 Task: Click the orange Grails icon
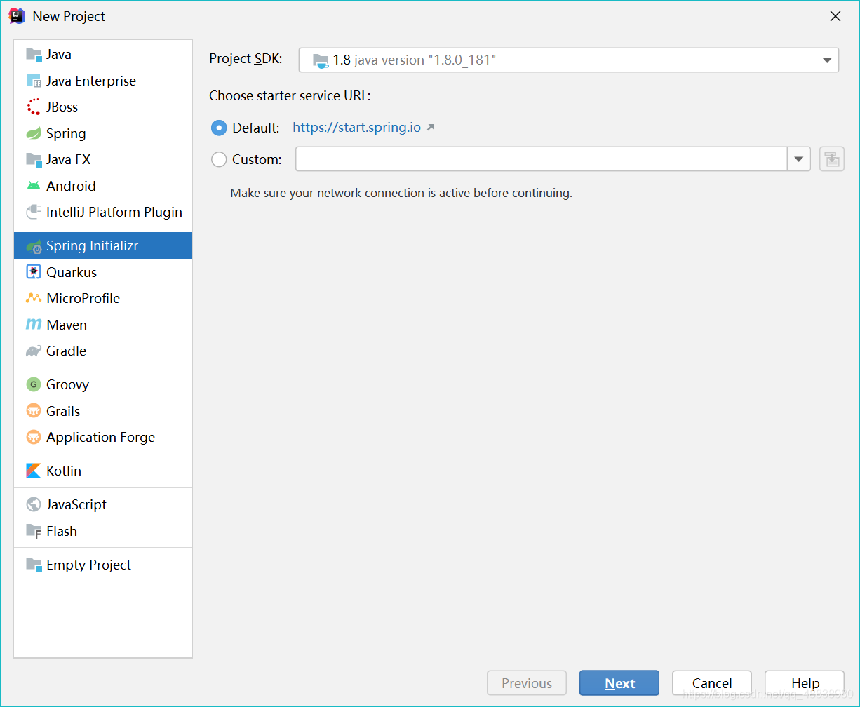[34, 411]
